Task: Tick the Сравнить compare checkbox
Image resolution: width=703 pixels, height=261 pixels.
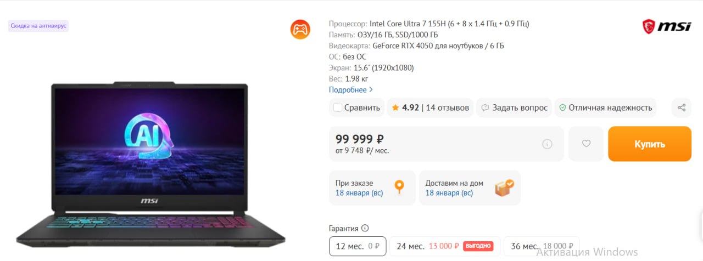Action: point(337,107)
